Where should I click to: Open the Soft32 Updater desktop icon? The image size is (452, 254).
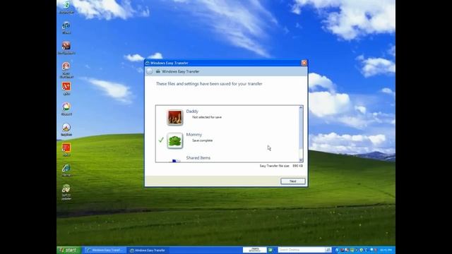[x=66, y=192]
